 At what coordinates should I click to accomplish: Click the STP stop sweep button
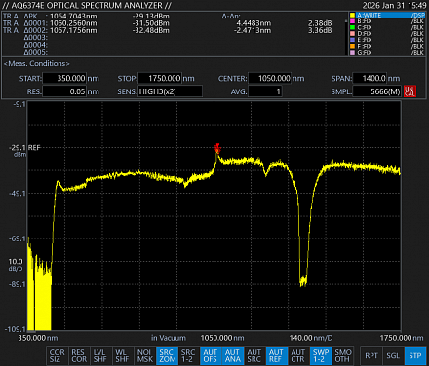[415, 355]
